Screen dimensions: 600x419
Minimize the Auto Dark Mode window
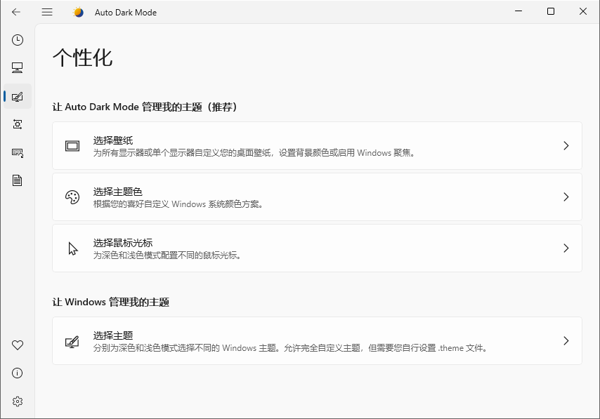(x=519, y=11)
